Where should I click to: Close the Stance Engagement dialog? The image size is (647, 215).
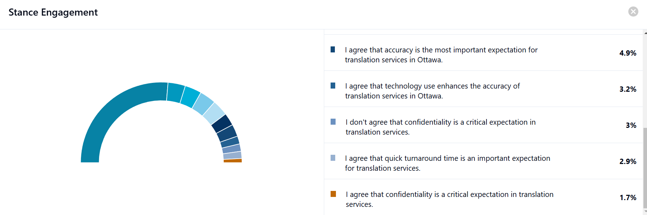tap(633, 12)
